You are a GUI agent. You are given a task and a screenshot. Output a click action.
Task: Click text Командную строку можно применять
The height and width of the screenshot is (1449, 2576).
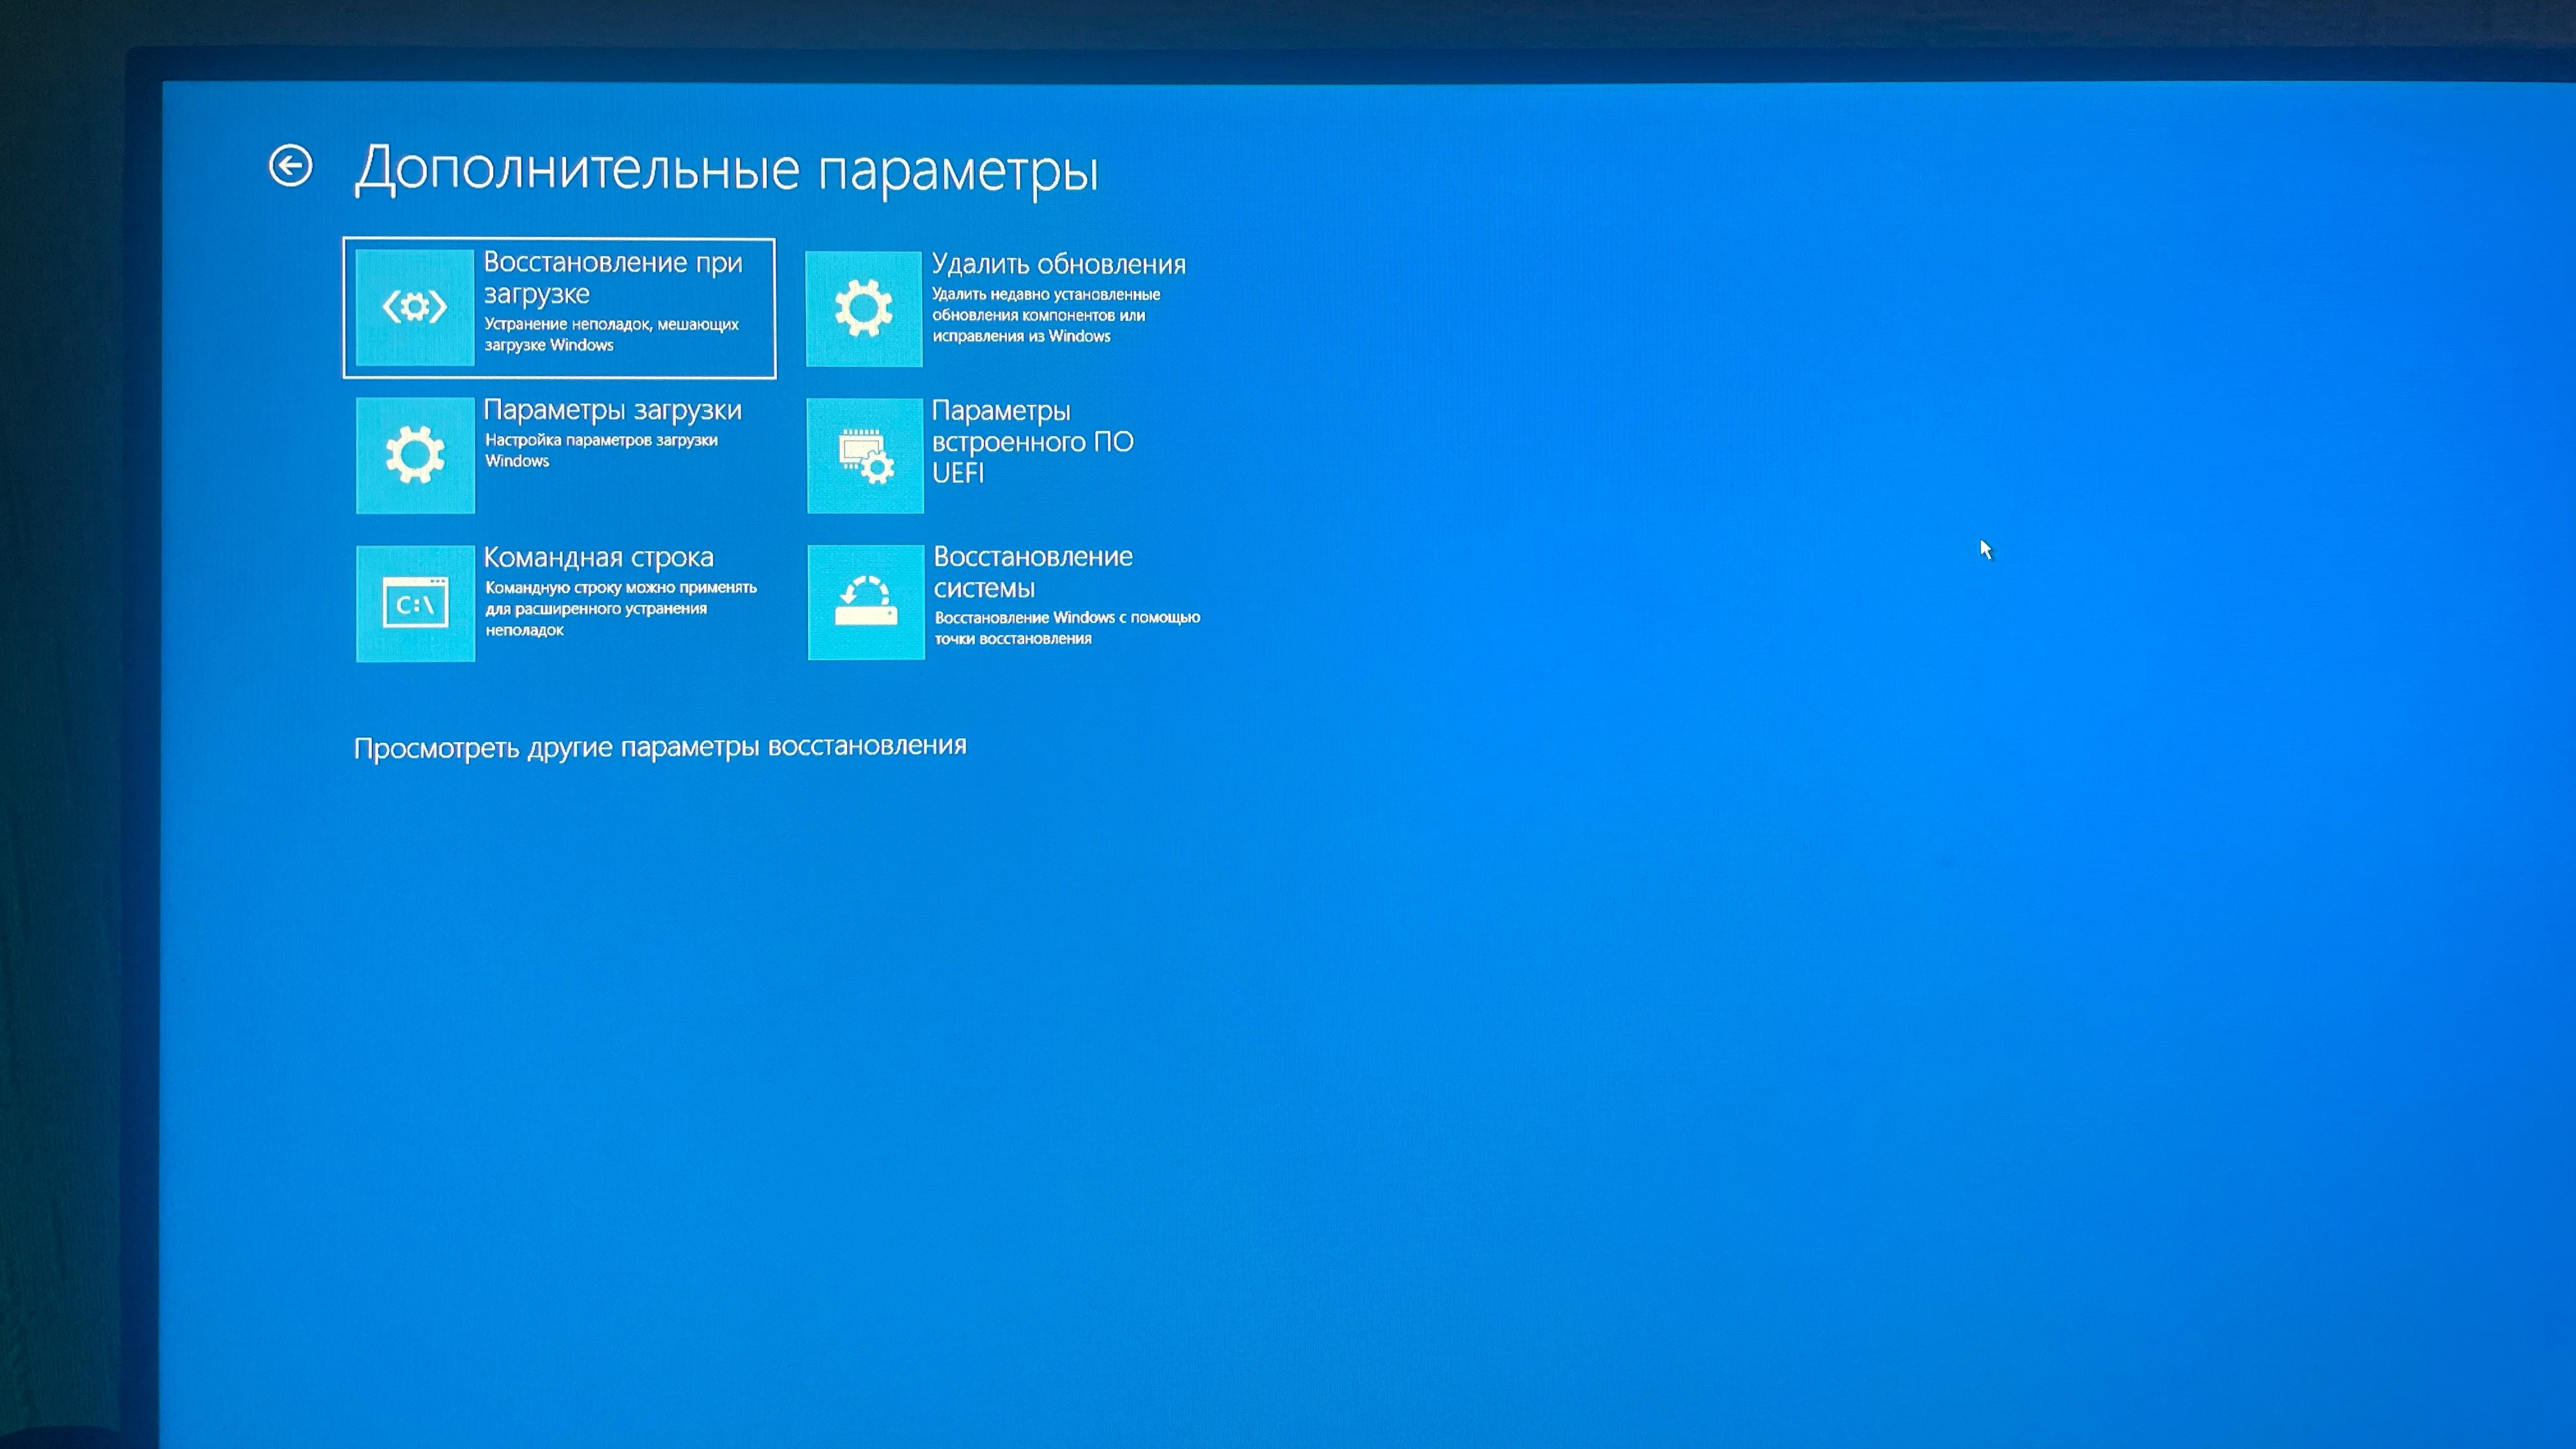point(621,587)
